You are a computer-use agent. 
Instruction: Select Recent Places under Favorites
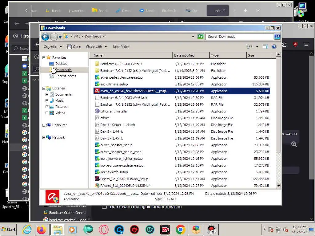(66, 76)
